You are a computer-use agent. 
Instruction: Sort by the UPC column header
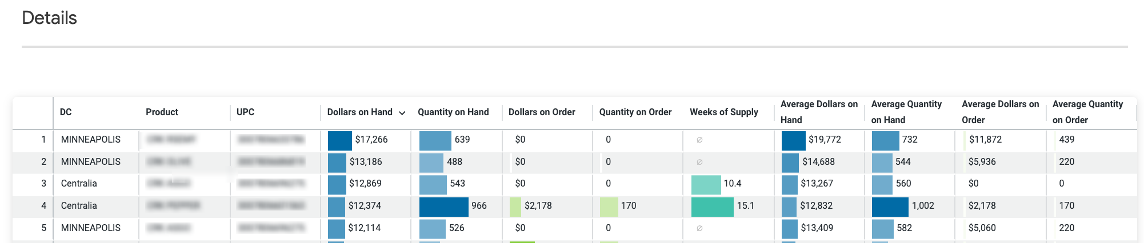tap(245, 112)
